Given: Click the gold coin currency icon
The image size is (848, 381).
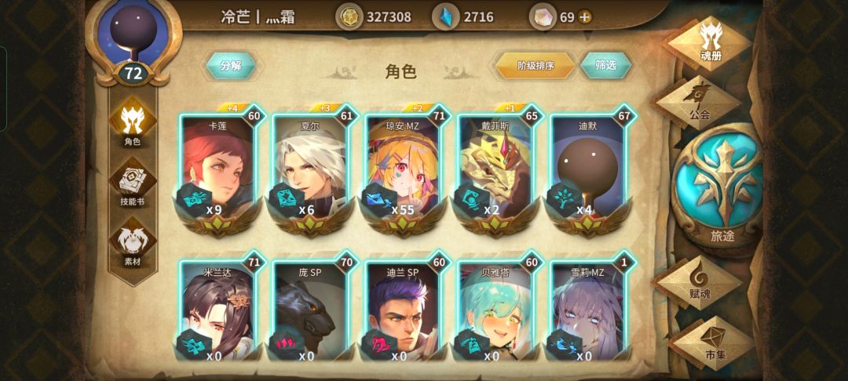Looking at the screenshot, I should (349, 17).
